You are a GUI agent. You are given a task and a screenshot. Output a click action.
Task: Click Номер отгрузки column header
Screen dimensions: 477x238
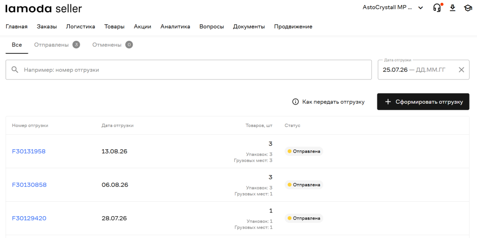click(x=30, y=126)
